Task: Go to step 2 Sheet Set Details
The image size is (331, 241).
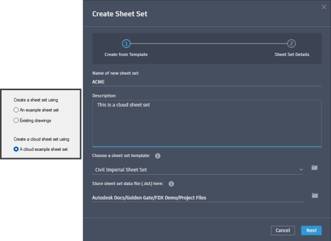Action: pyautogui.click(x=291, y=44)
